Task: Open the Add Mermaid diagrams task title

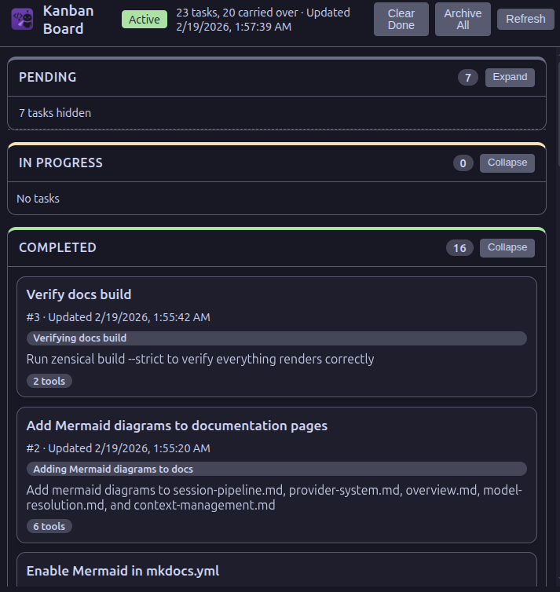Action: (177, 426)
